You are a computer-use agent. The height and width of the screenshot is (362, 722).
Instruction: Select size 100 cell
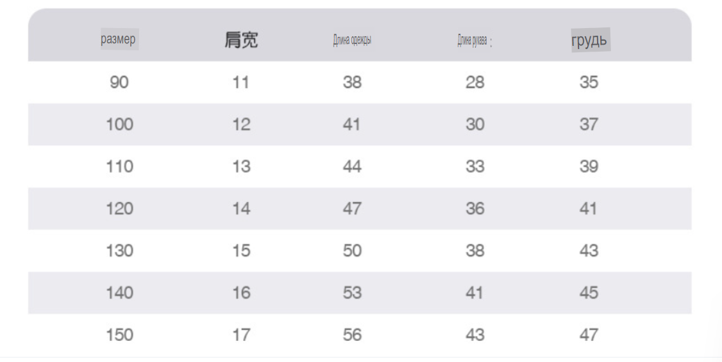pyautogui.click(x=120, y=124)
